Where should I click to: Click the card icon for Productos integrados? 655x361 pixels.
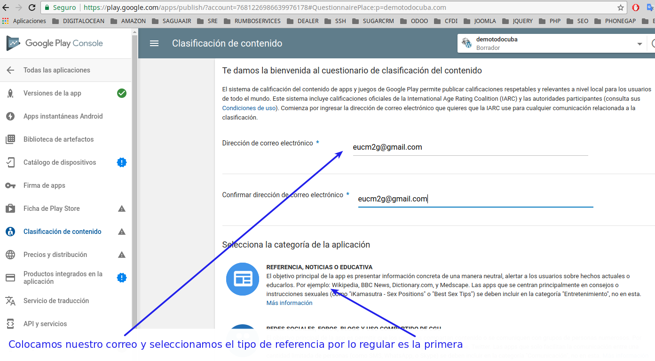(x=10, y=278)
